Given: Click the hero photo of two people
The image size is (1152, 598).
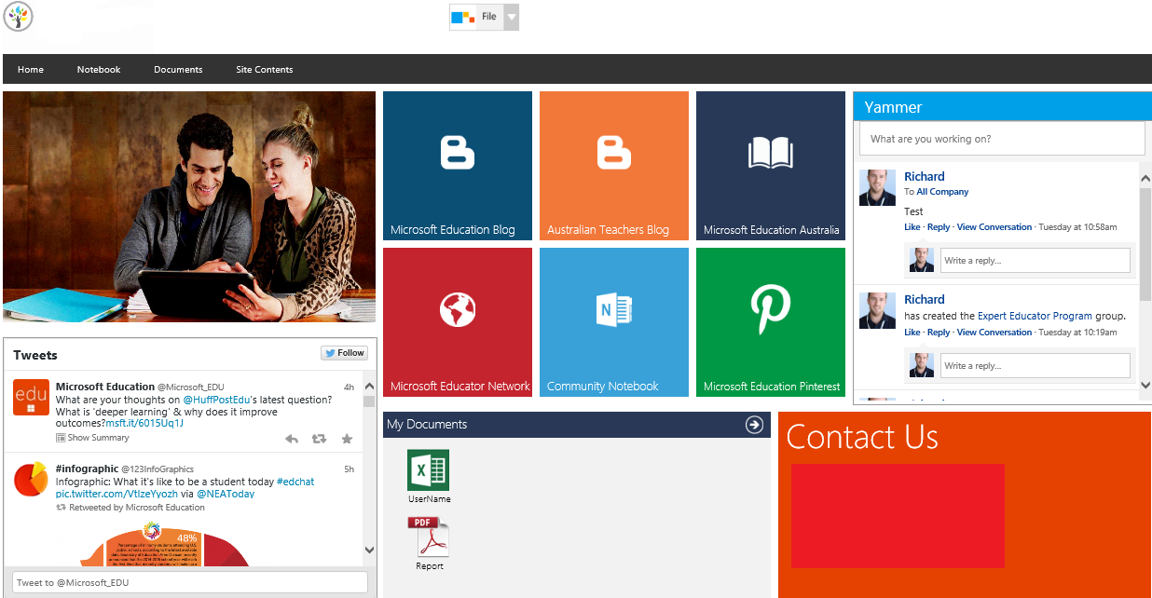Looking at the screenshot, I should (189, 207).
